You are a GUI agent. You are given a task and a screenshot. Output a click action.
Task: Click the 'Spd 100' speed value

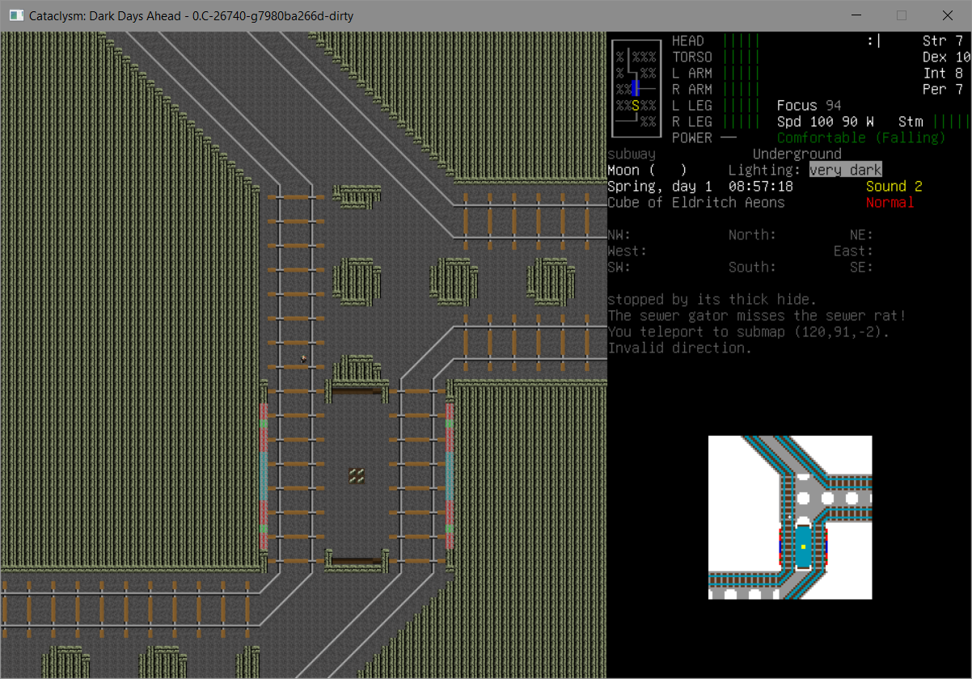(805, 121)
